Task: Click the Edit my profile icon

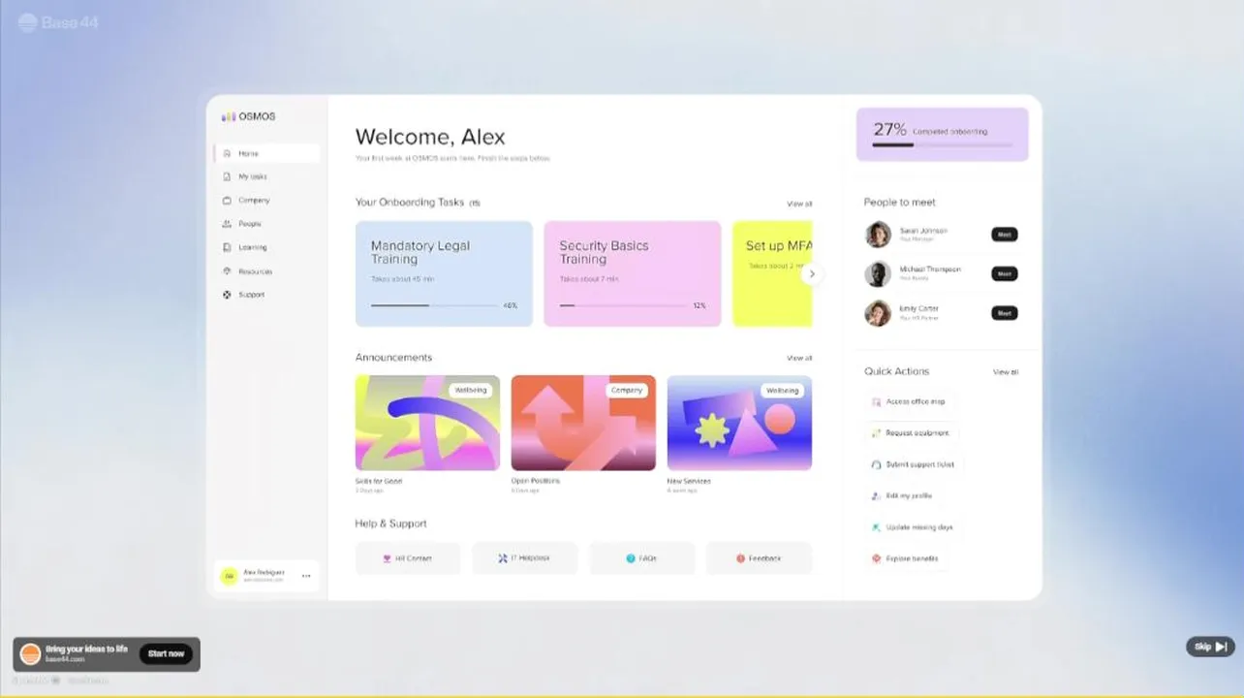Action: click(x=876, y=495)
